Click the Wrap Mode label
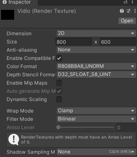 click(20, 111)
